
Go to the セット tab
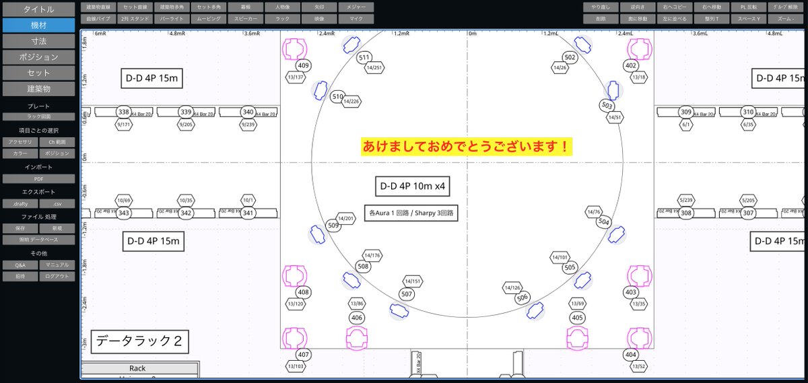point(38,73)
